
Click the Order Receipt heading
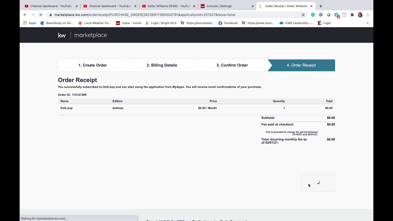pyautogui.click(x=77, y=80)
